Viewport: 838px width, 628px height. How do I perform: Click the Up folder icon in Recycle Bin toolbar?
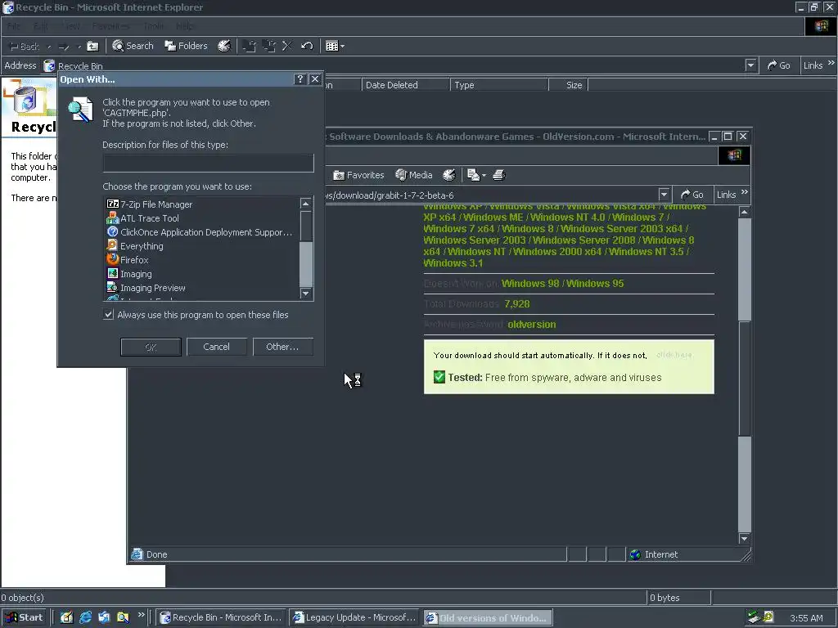pos(93,47)
